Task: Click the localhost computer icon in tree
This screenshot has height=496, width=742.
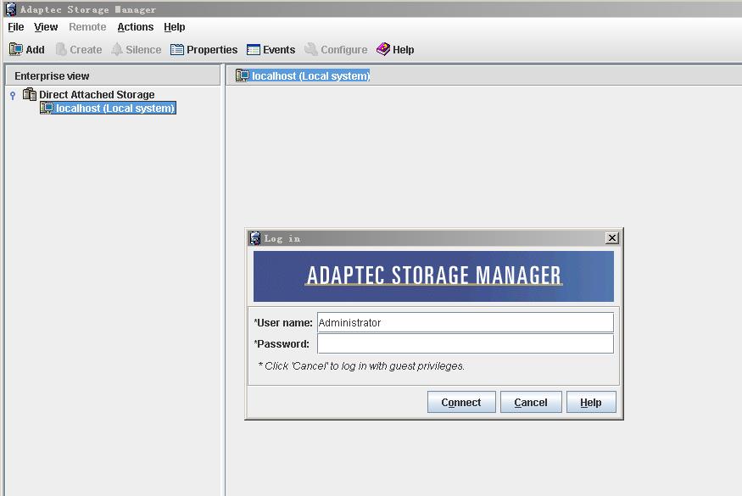Action: [x=47, y=109]
